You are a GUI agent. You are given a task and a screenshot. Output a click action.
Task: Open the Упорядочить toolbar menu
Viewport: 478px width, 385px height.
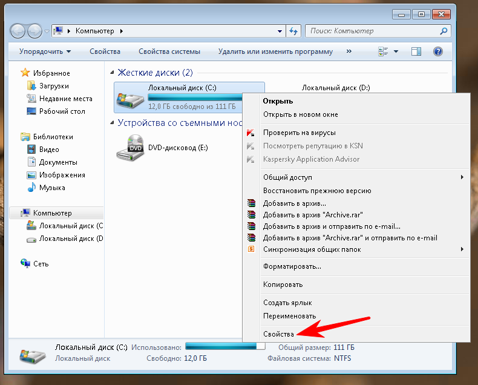point(45,51)
